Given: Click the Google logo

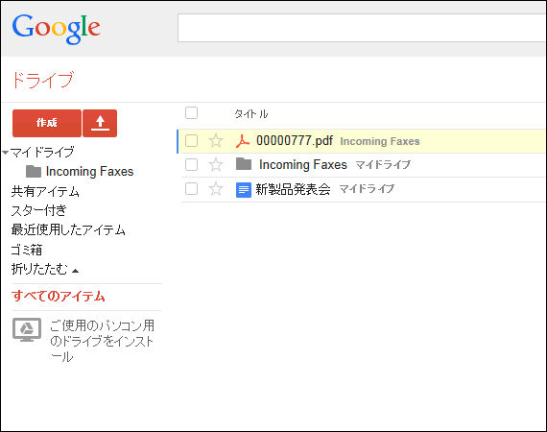Looking at the screenshot, I should (57, 29).
